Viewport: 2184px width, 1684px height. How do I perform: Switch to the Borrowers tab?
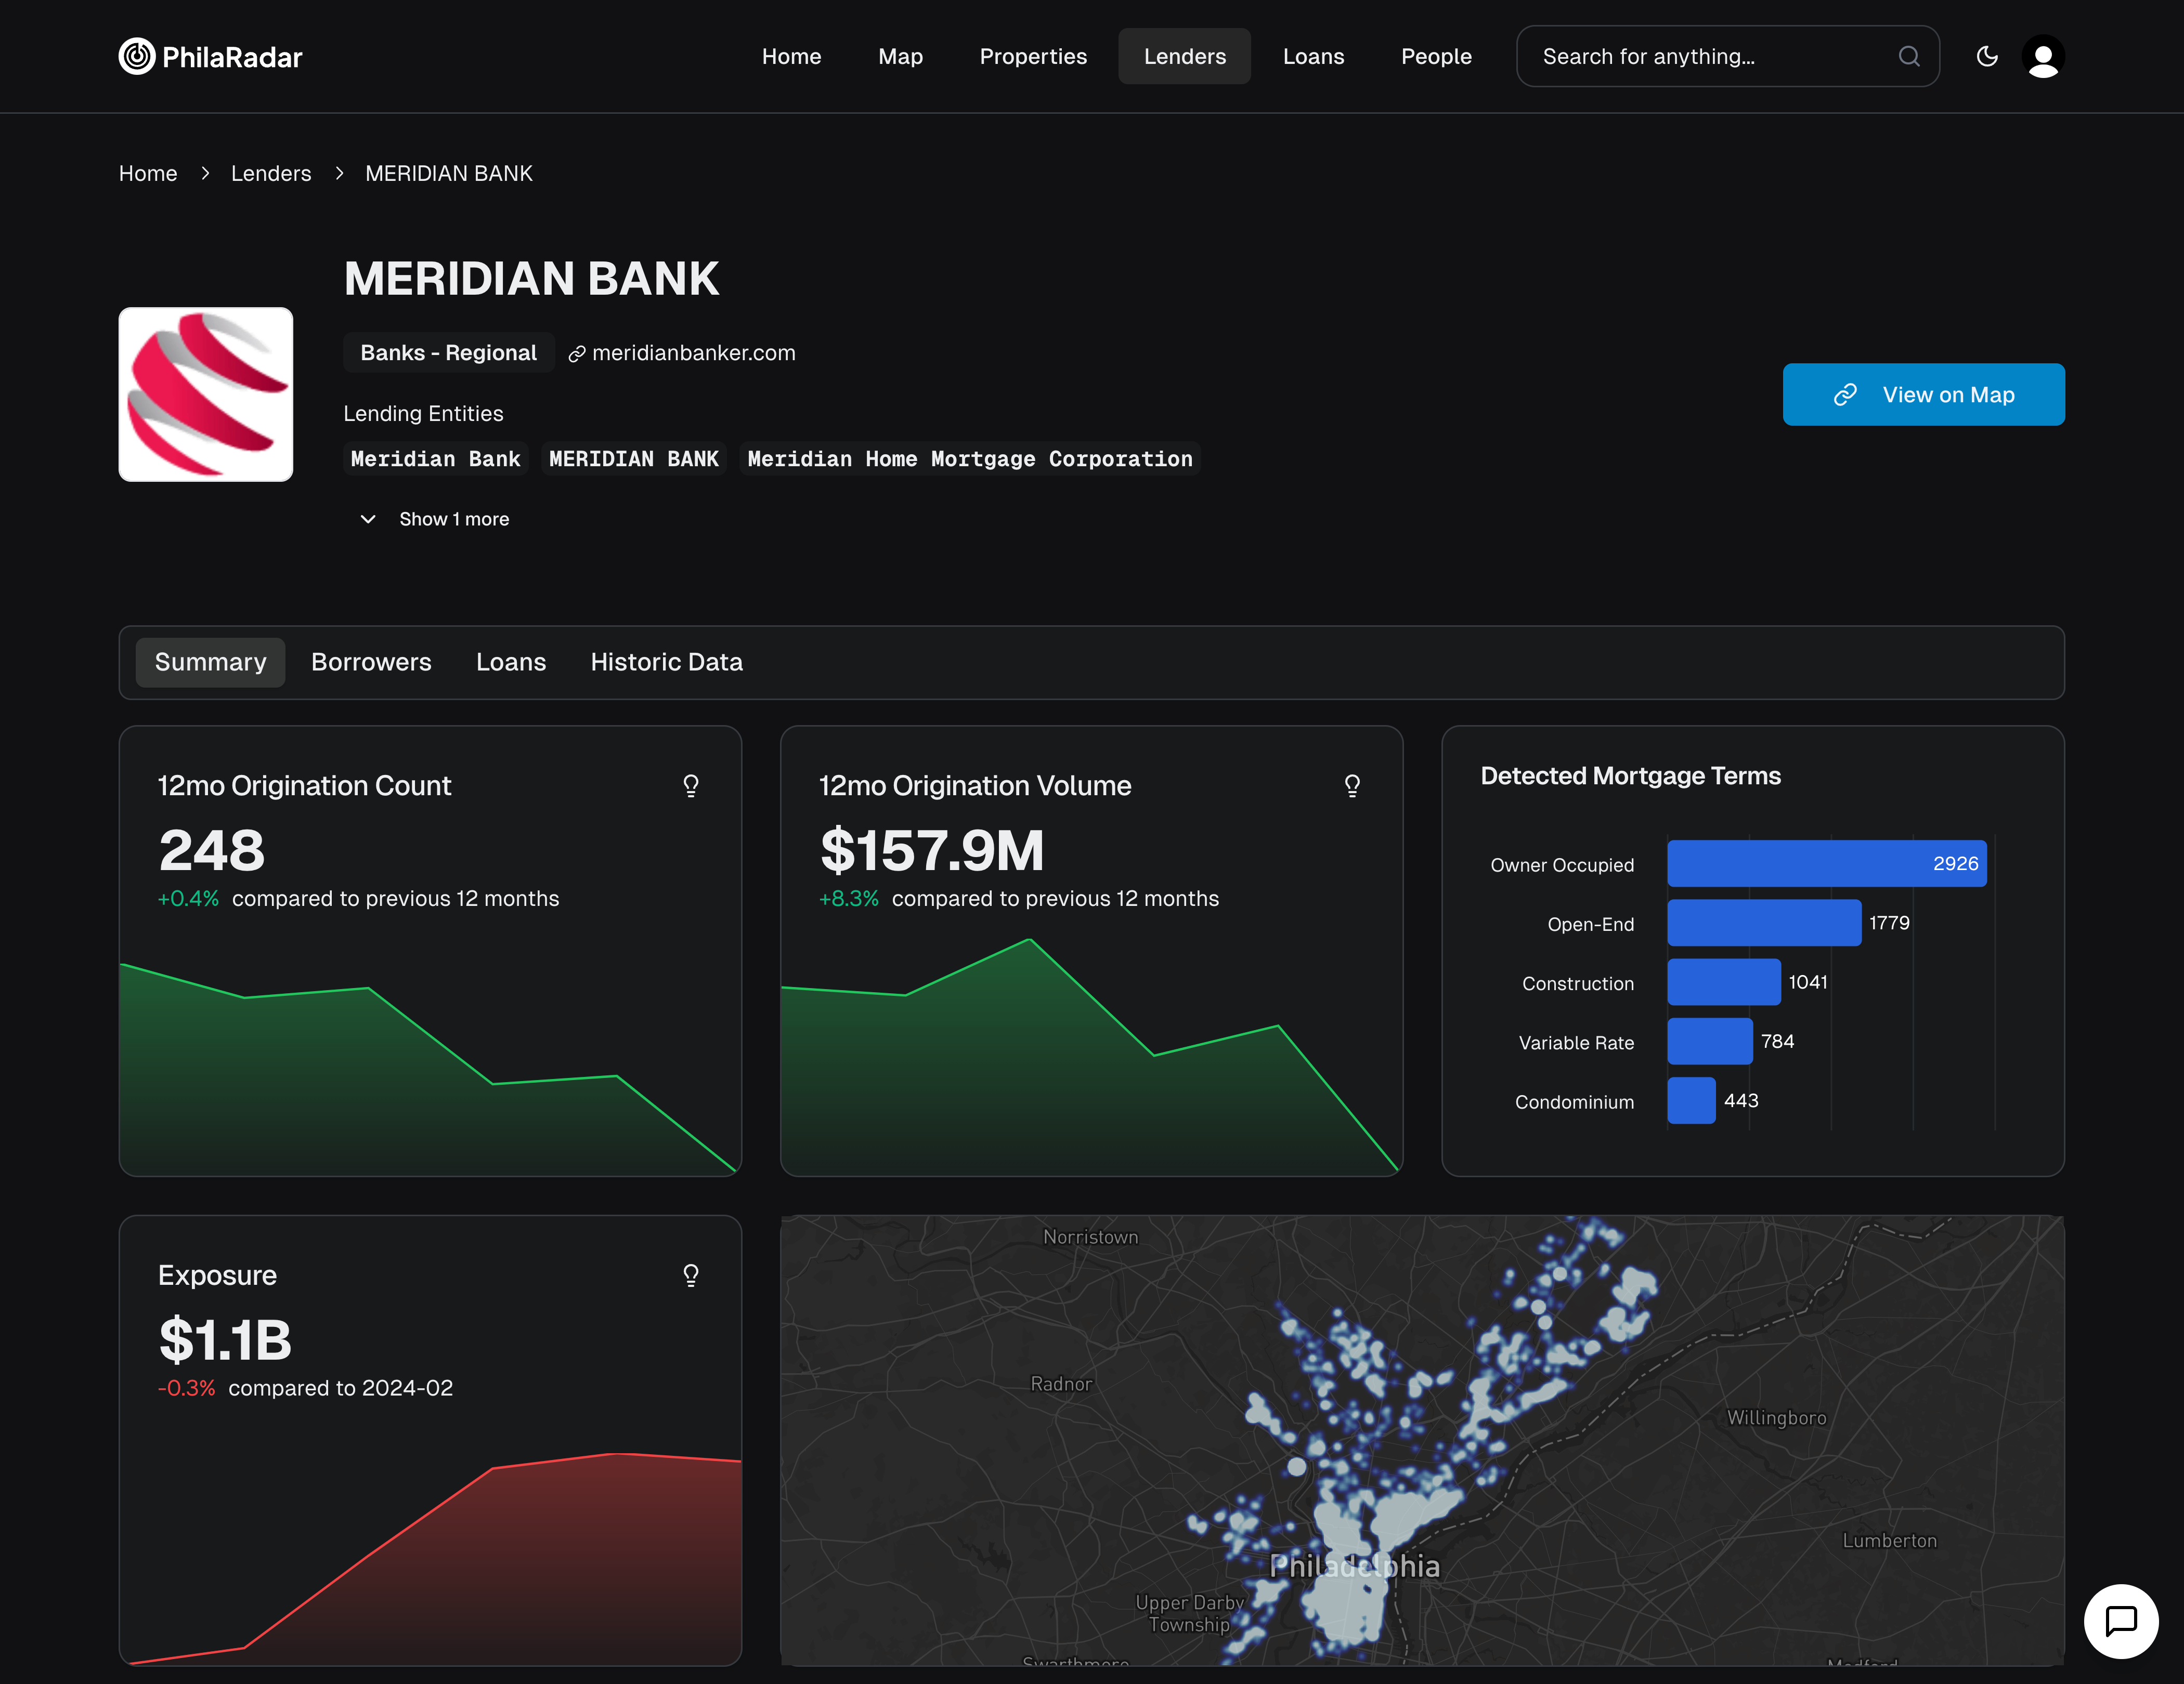point(371,662)
